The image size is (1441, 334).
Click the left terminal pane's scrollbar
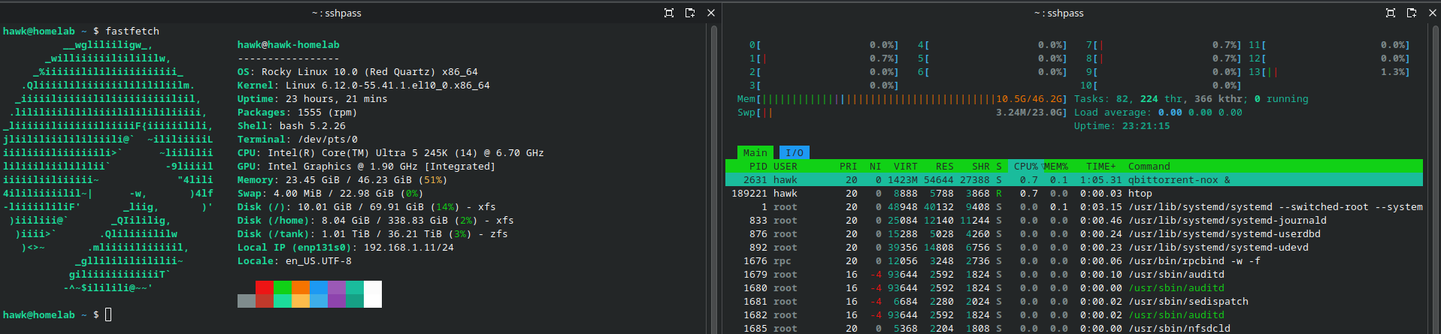pyautogui.click(x=713, y=179)
